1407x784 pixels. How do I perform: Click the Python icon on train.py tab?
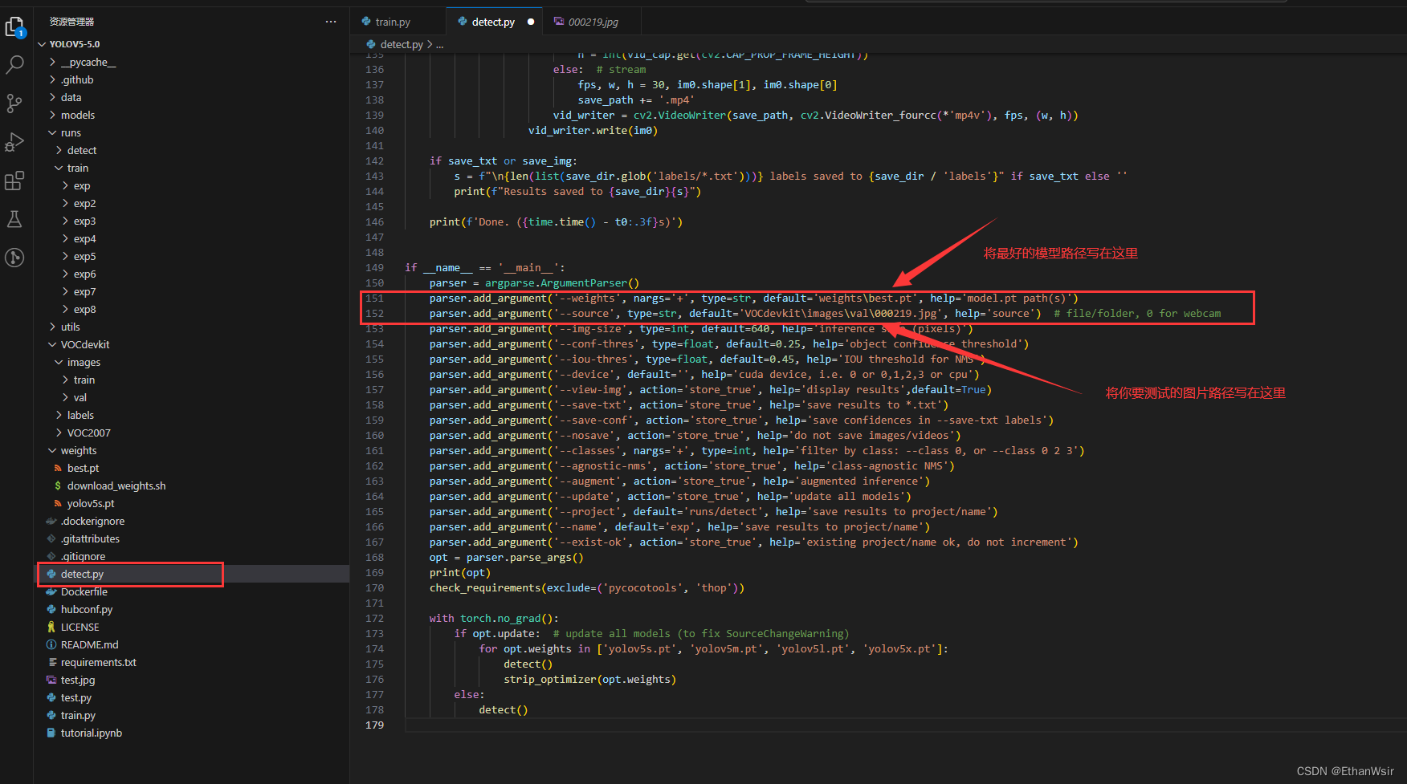point(366,22)
